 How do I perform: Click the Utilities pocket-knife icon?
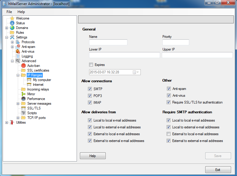(12, 122)
